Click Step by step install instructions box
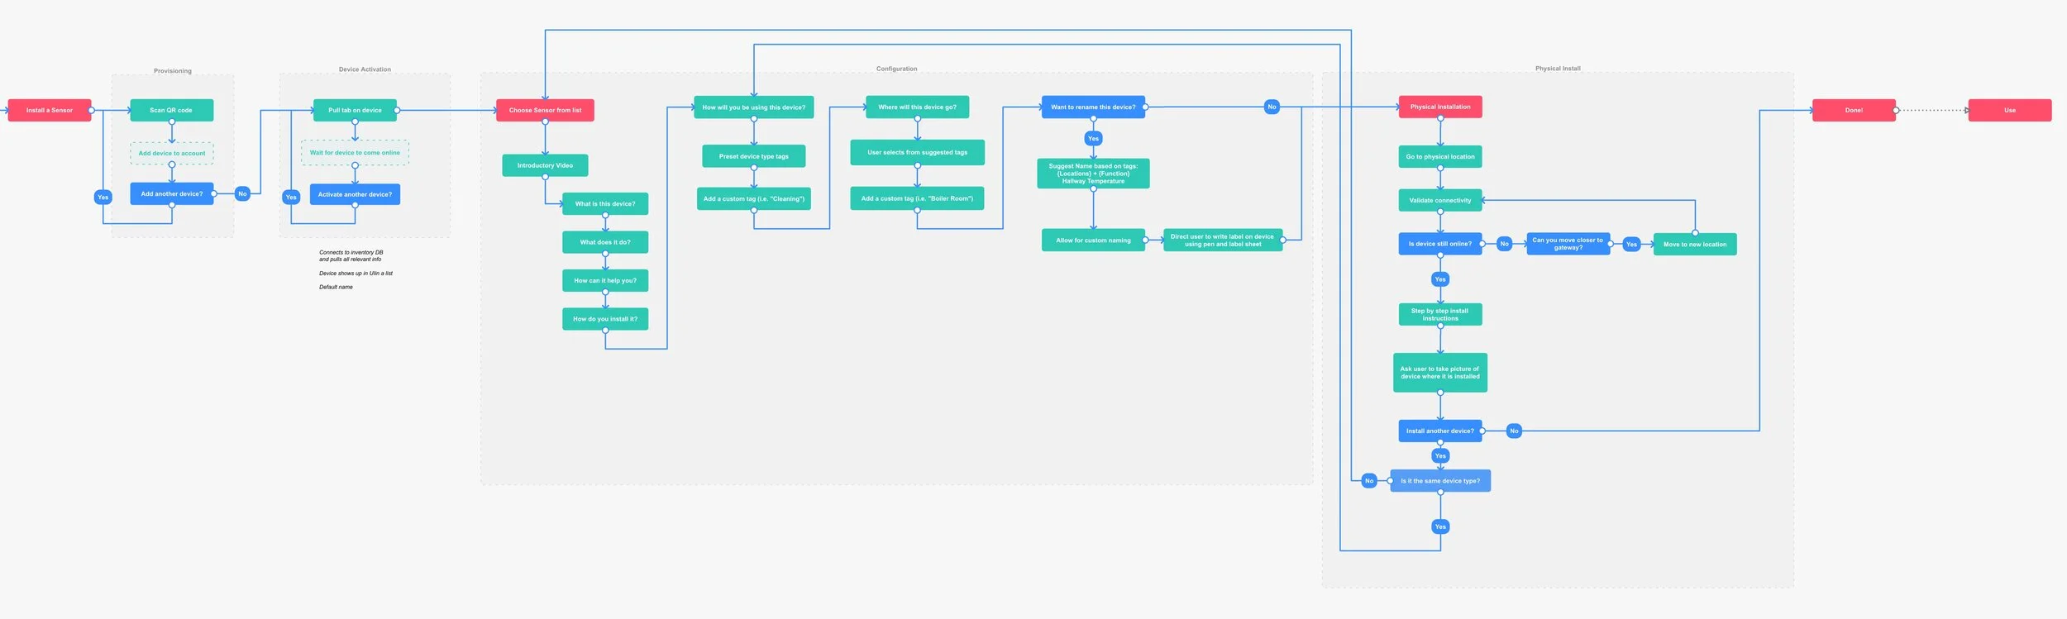This screenshot has height=619, width=2067. (x=1440, y=314)
